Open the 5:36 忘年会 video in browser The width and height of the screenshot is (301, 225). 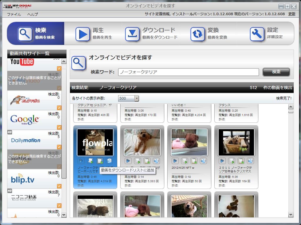pos(250,161)
